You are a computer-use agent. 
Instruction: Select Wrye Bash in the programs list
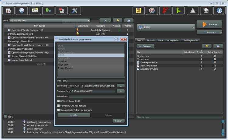click(x=91, y=65)
